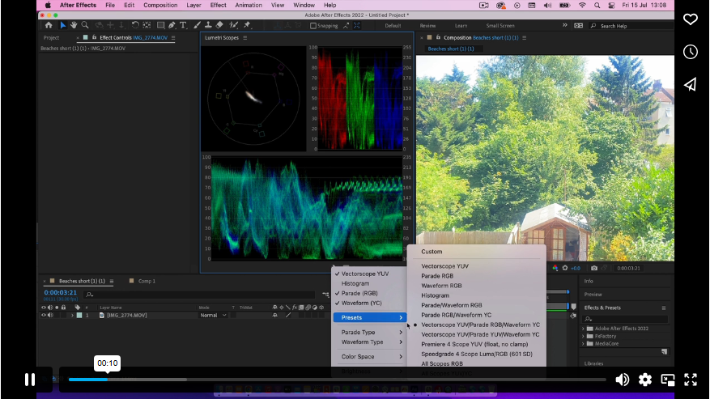Click the speaker volume icon

pos(622,380)
